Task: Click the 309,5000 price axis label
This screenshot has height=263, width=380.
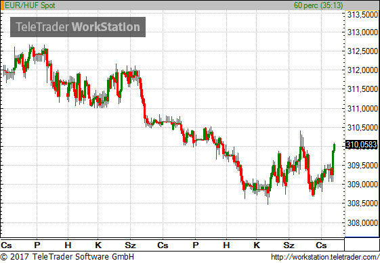Action: tap(362, 166)
